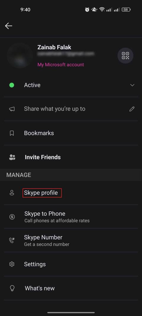Open the QR code button
This screenshot has width=142, height=316.
tap(125, 56)
